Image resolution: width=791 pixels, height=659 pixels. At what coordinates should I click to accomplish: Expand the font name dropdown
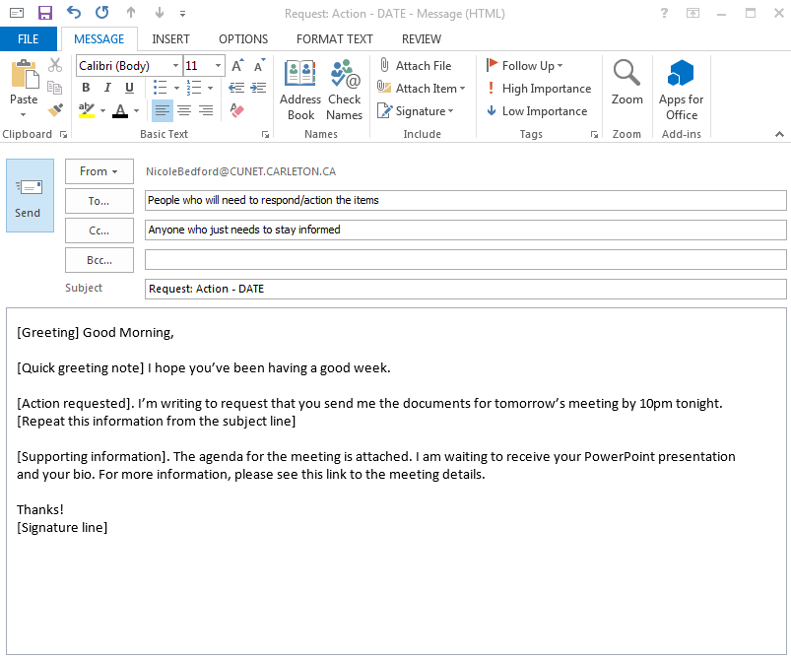(x=175, y=66)
